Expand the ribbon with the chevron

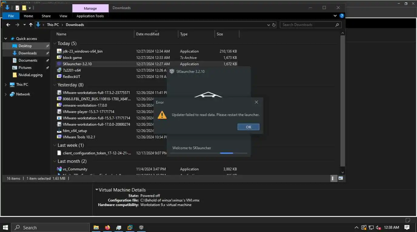click(x=335, y=16)
